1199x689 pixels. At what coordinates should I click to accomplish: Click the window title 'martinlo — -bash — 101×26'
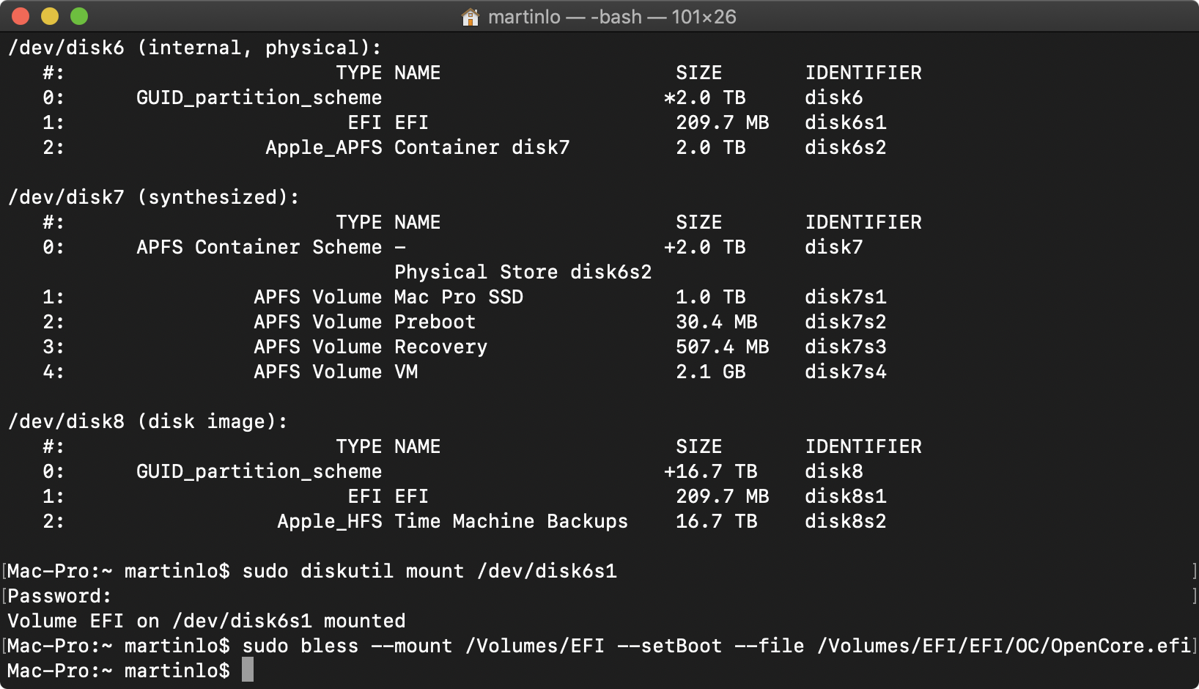tap(612, 17)
